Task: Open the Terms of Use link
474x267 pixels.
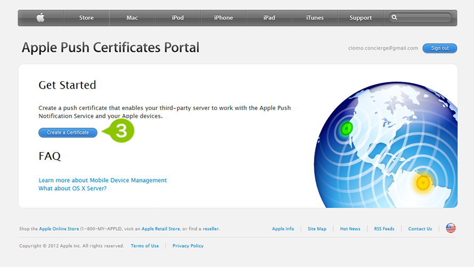Action: point(145,246)
